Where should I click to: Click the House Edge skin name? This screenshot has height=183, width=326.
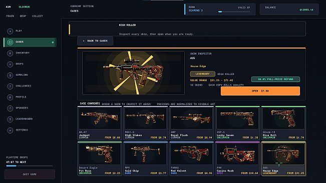[x=198, y=66]
